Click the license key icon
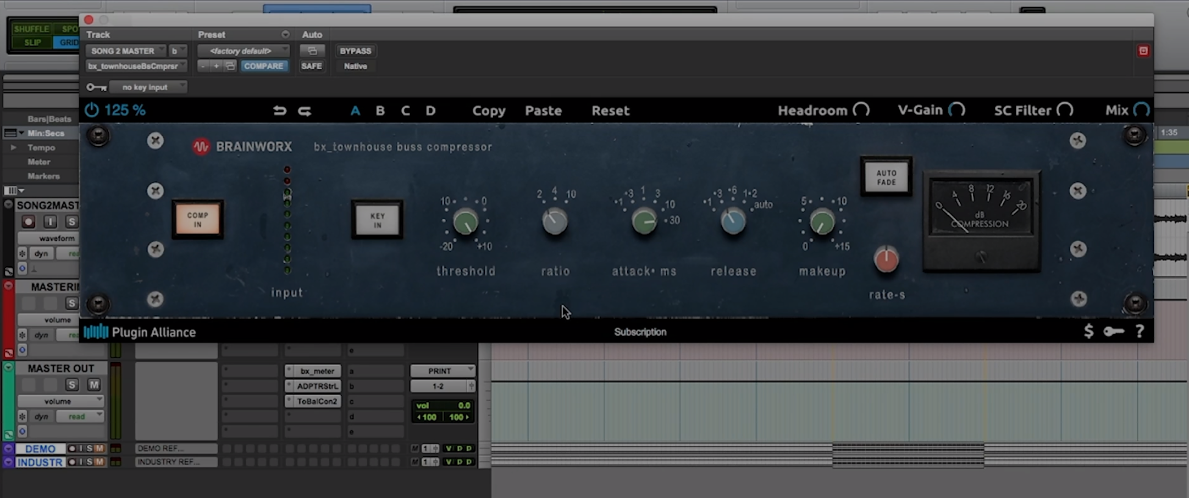The height and width of the screenshot is (498, 1189). [x=1114, y=331]
